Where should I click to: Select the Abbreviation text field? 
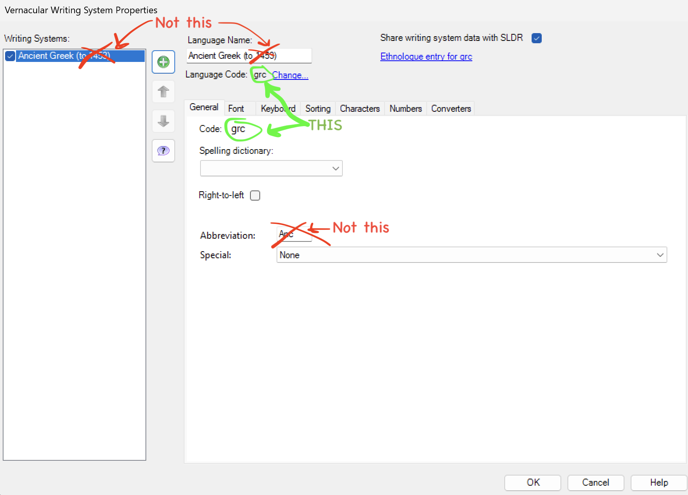pos(294,234)
